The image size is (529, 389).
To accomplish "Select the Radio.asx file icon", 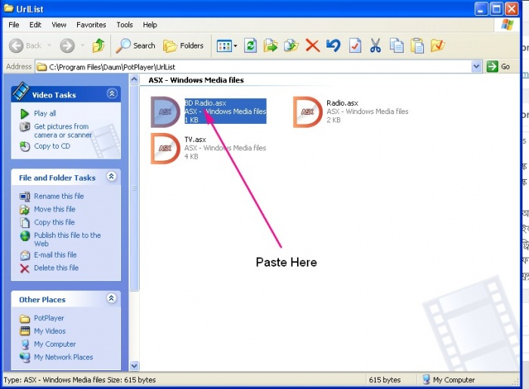I will 308,112.
